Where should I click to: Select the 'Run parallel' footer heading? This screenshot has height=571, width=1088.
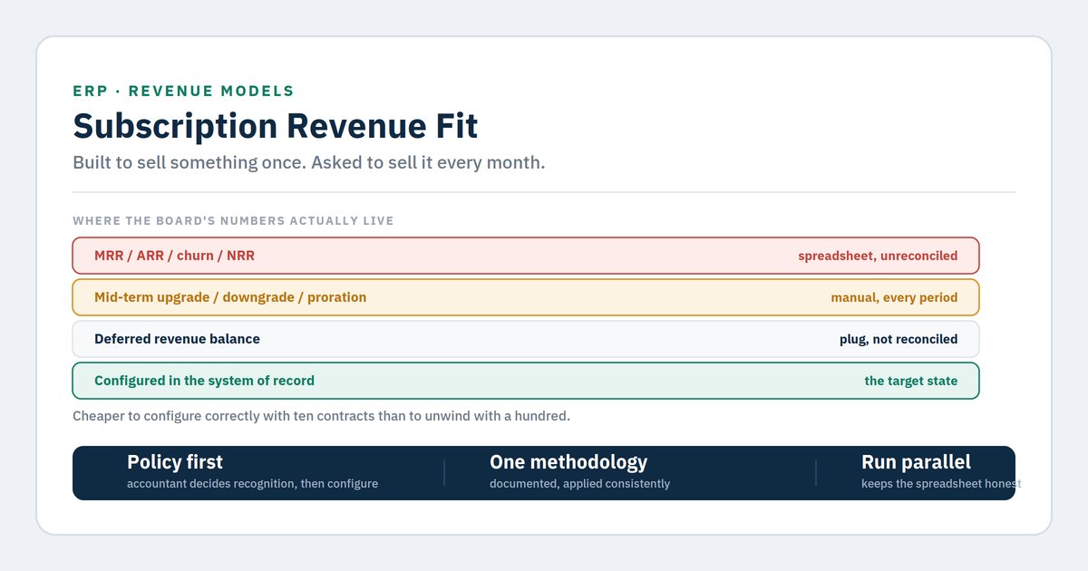[916, 462]
